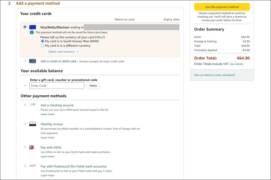Open How are delivery costs calculated link
Viewport: 271px width, 180px height.
coord(215,75)
